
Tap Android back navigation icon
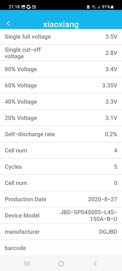pos(95,264)
